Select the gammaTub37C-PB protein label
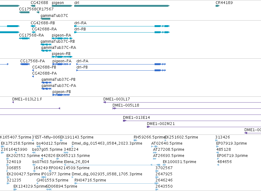This screenshot has height=191, width=261. (58, 80)
